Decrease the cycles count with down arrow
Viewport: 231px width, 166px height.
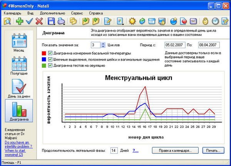click(x=103, y=46)
